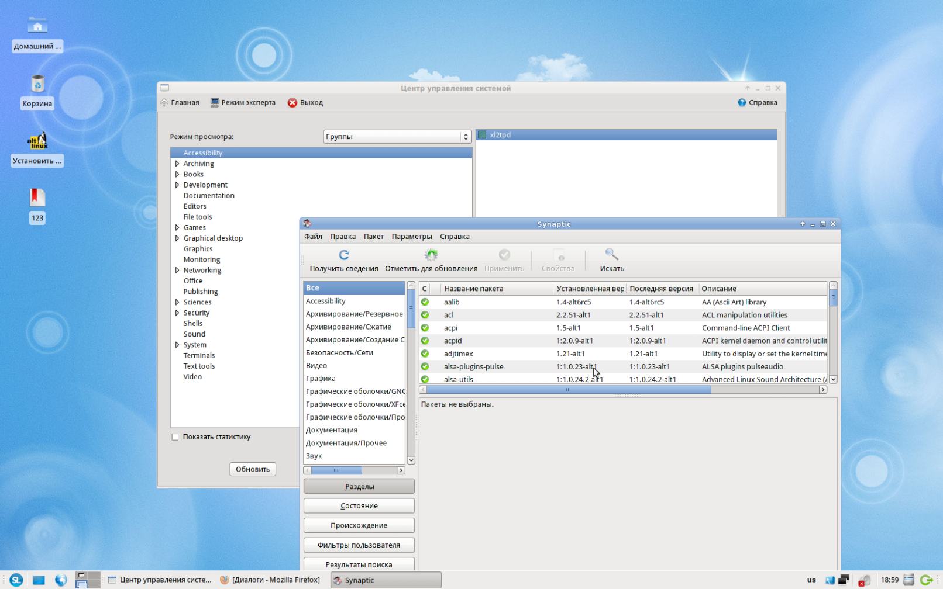Switch to Firefox Диалоги taskbar window

[270, 580]
